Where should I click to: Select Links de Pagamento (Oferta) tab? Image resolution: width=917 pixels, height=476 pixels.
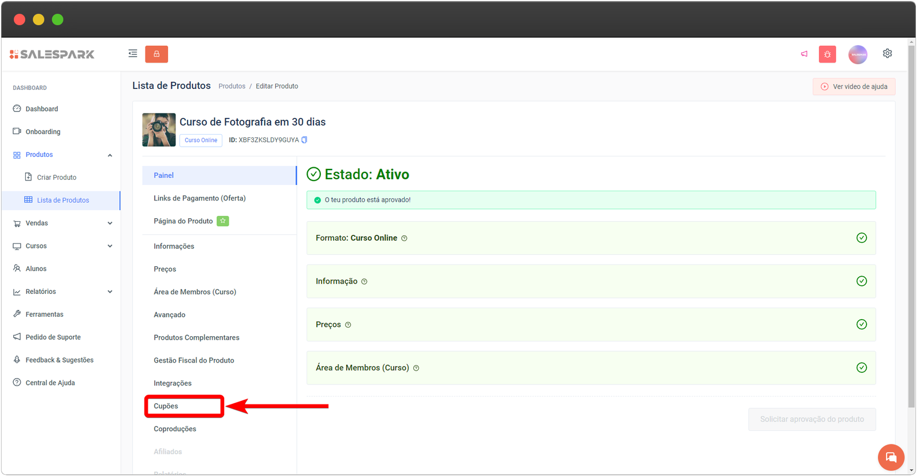pyautogui.click(x=199, y=198)
